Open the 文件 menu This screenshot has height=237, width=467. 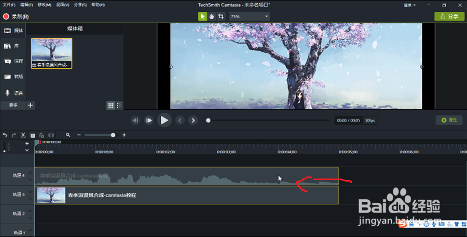(x=9, y=5)
